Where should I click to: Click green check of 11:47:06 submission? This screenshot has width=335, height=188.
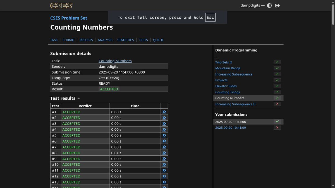tap(277, 121)
